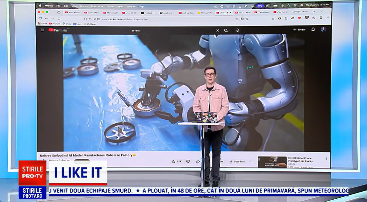
Task: Start voice search with the microphone icon
Action: click(x=237, y=30)
